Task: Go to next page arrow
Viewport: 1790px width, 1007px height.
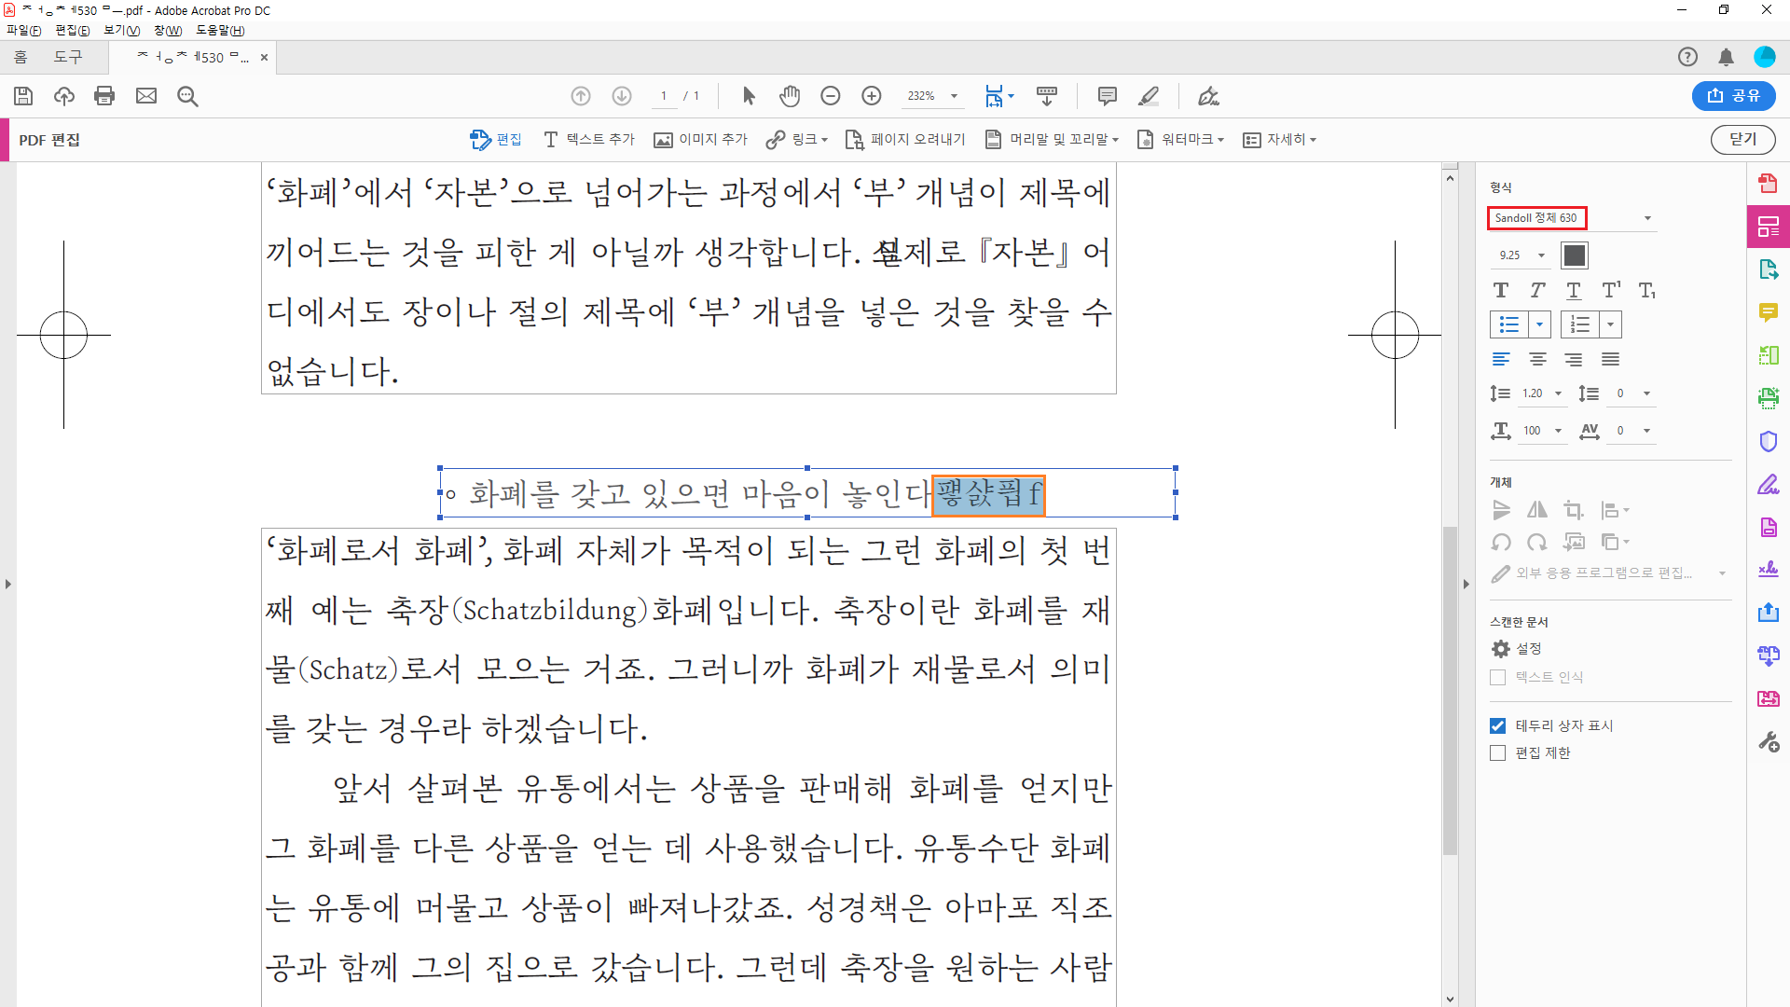Action: click(x=622, y=96)
